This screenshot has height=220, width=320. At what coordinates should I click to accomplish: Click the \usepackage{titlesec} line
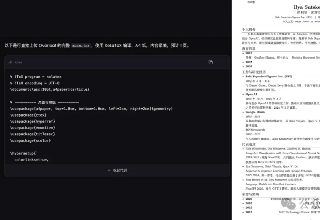point(33,134)
